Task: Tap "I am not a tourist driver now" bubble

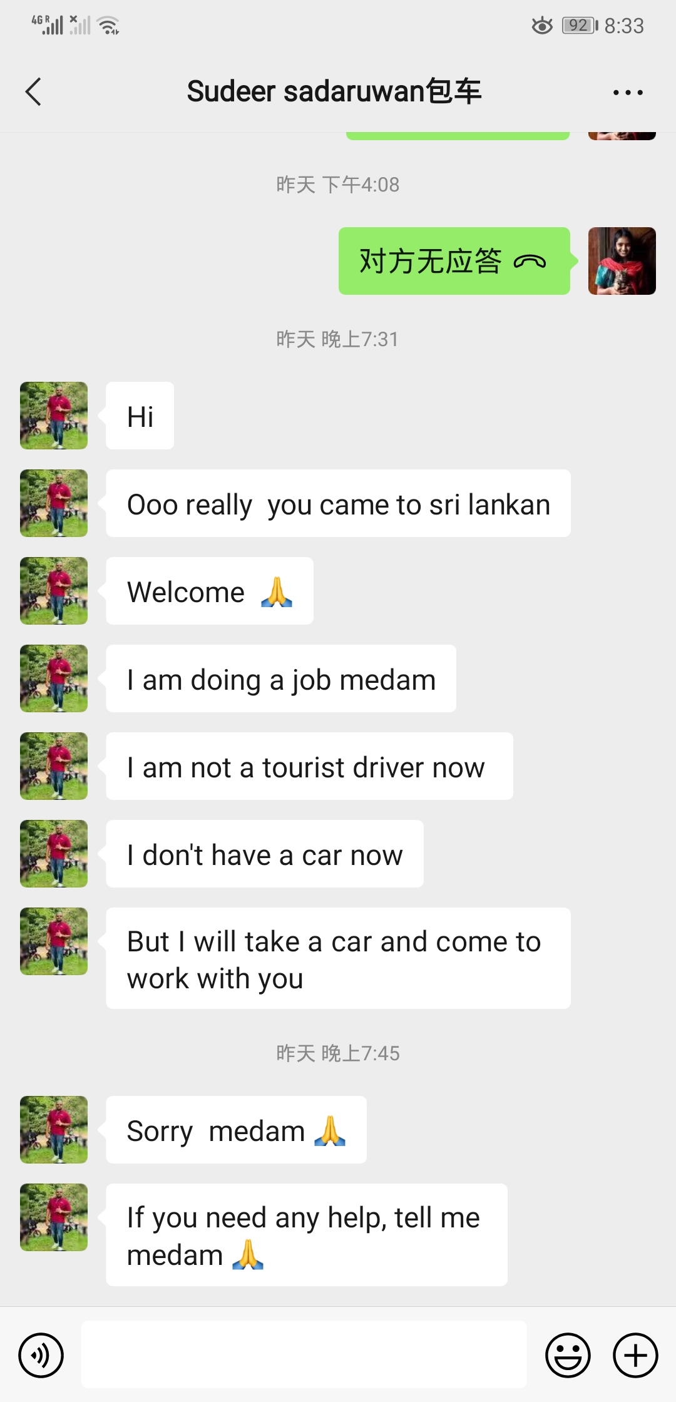Action: (x=309, y=767)
